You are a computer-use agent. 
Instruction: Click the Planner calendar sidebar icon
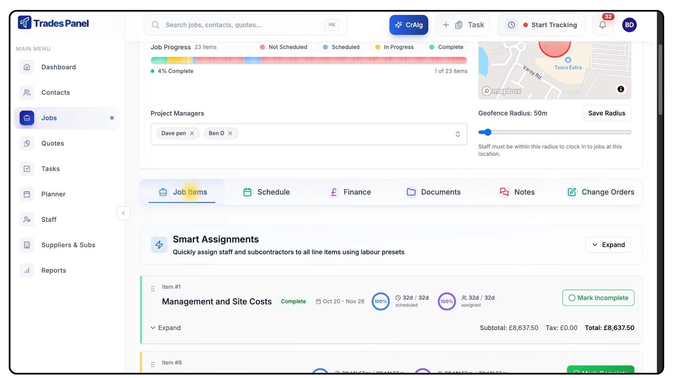coord(27,194)
